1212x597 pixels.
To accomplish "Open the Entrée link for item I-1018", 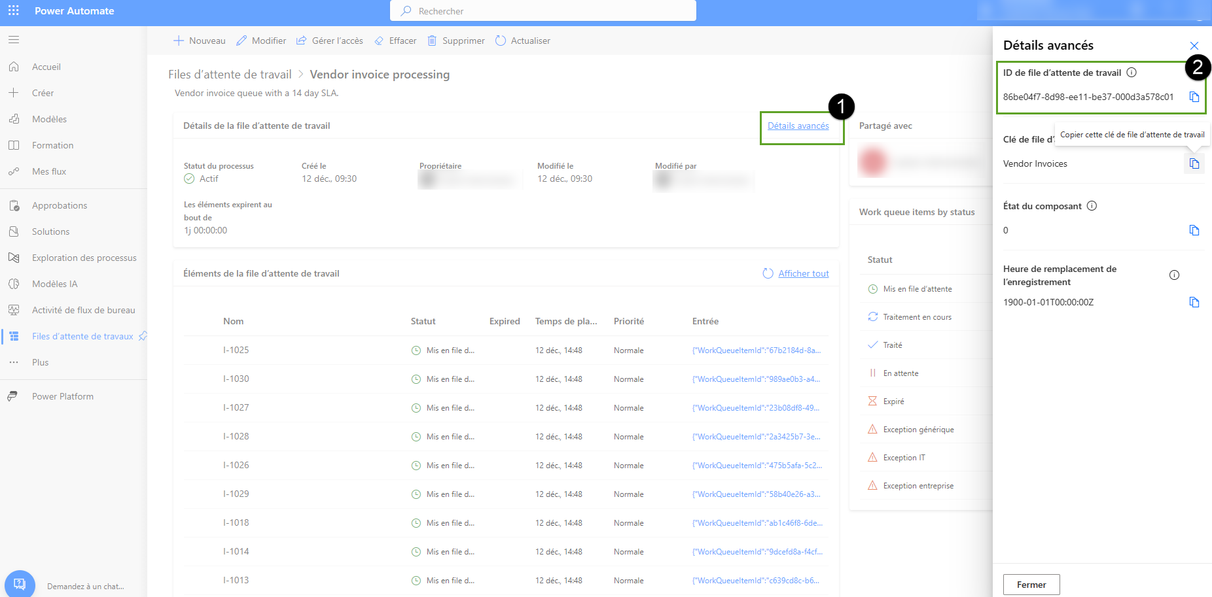I will coord(757,523).
